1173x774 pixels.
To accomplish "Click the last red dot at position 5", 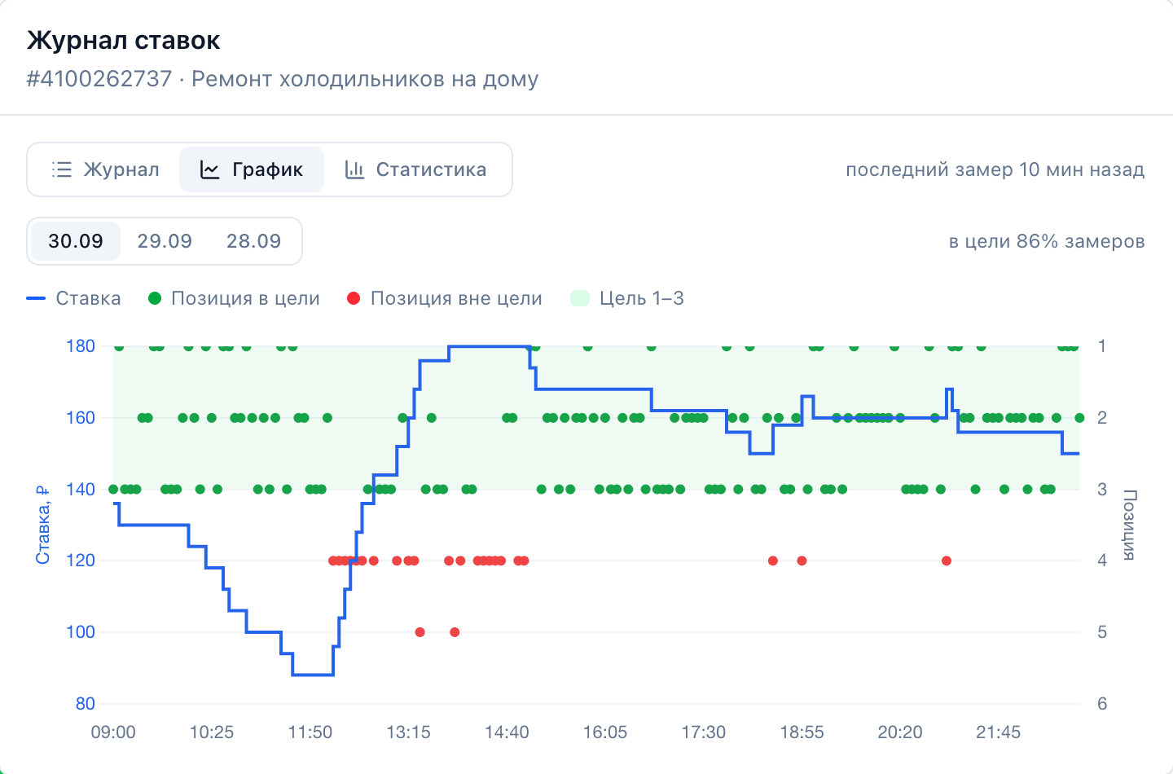I will pyautogui.click(x=455, y=632).
